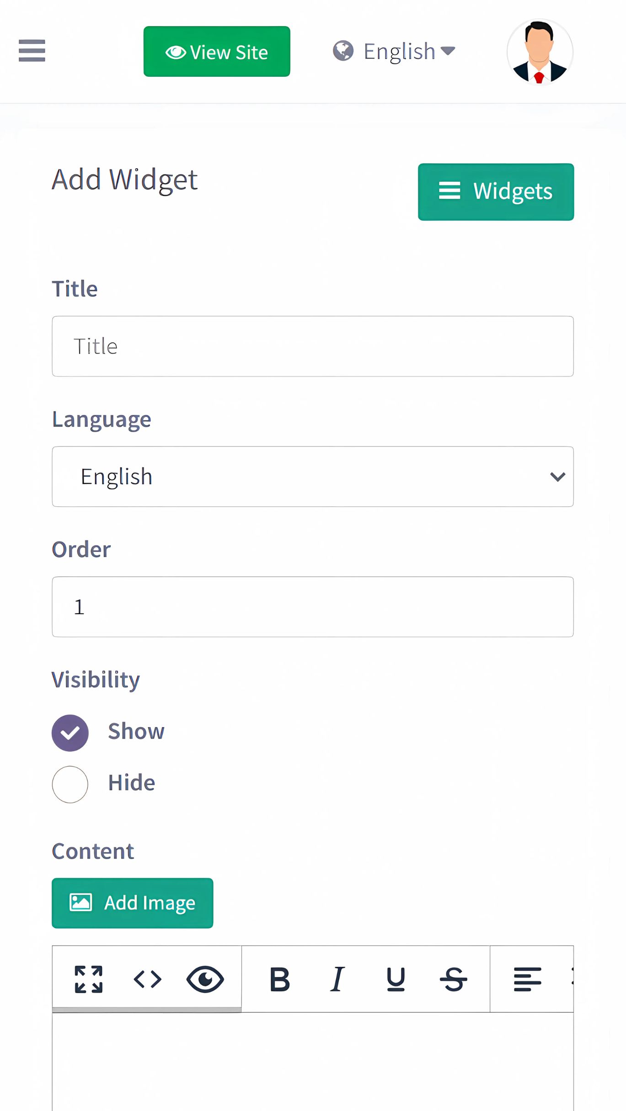
Task: Expand the Language select box
Action: [x=313, y=477]
